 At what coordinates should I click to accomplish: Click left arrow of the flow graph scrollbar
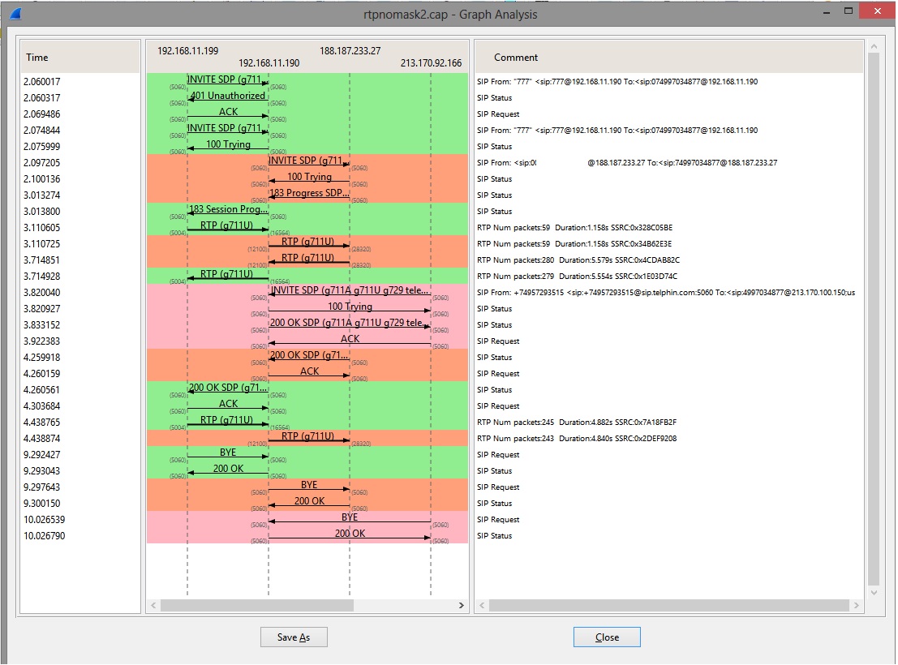(x=153, y=605)
